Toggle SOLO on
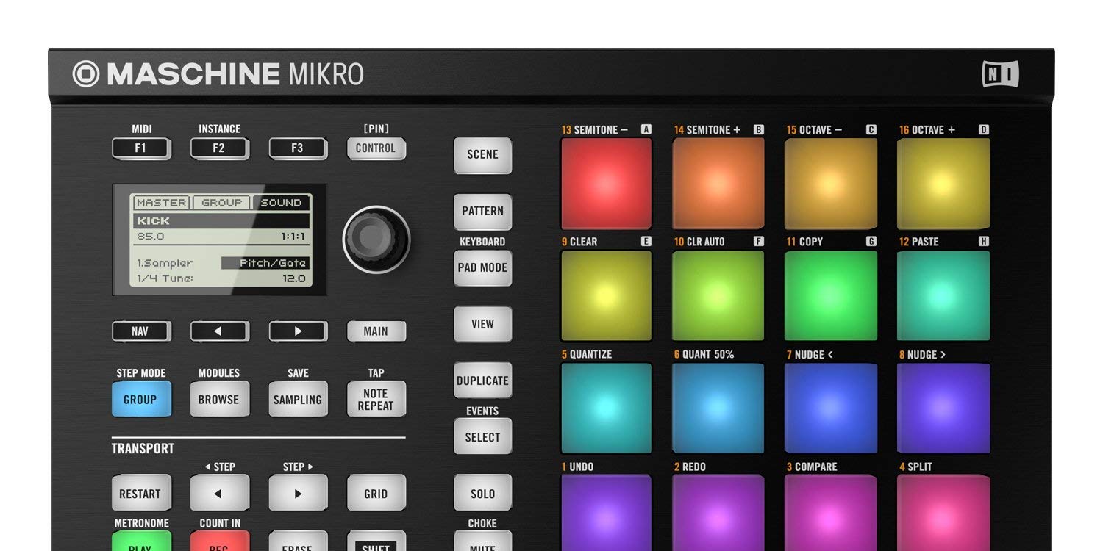 [482, 493]
